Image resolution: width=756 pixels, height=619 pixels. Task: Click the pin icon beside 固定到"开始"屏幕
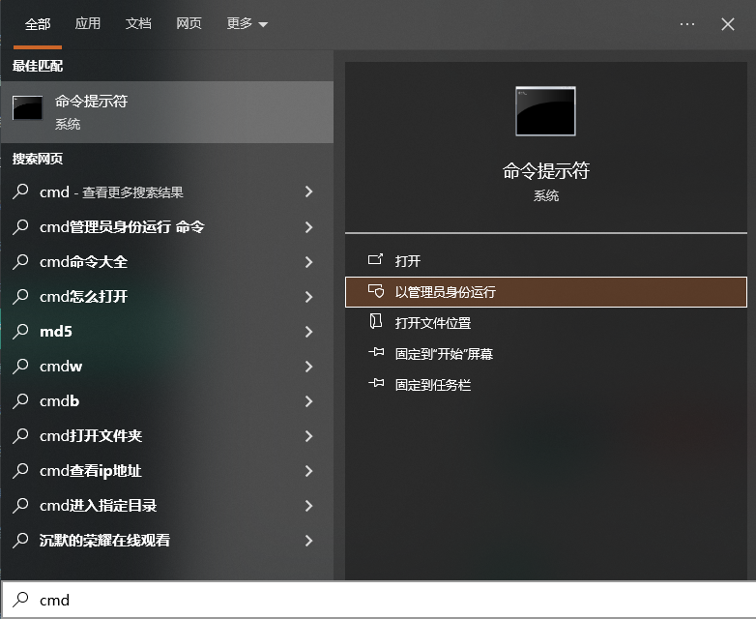[376, 352]
